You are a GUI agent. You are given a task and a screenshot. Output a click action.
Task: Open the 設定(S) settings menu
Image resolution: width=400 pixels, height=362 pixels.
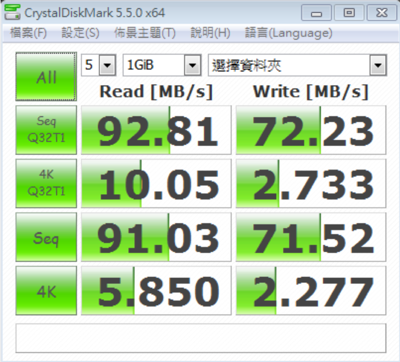click(80, 33)
